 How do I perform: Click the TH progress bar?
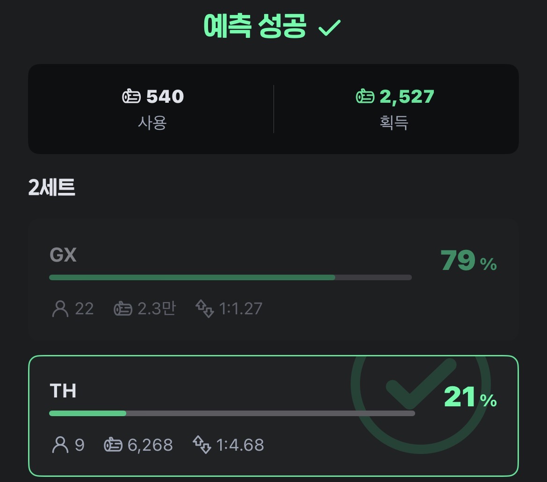coord(231,413)
